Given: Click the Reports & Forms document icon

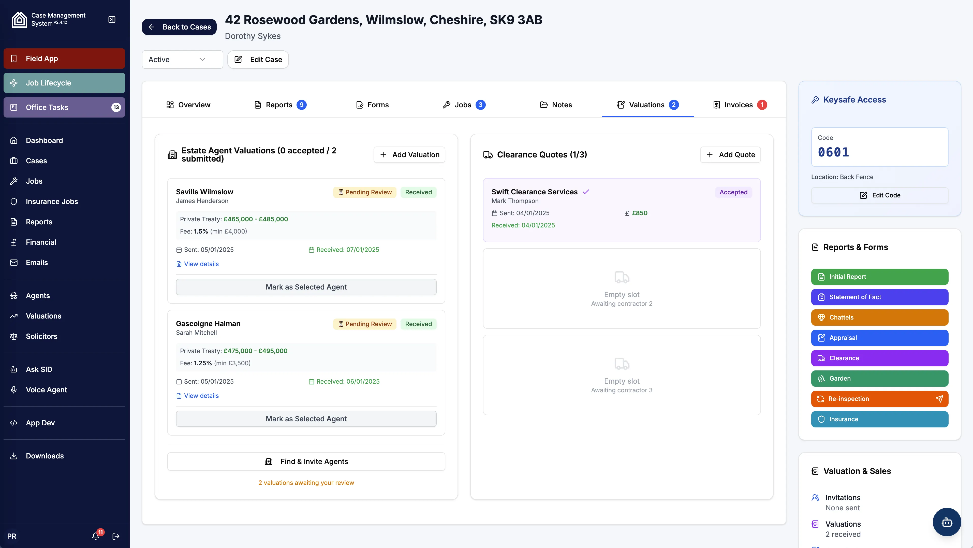Looking at the screenshot, I should coord(815,247).
